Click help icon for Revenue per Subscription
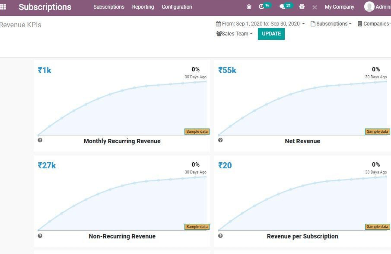The width and height of the screenshot is (391, 254). (x=220, y=235)
